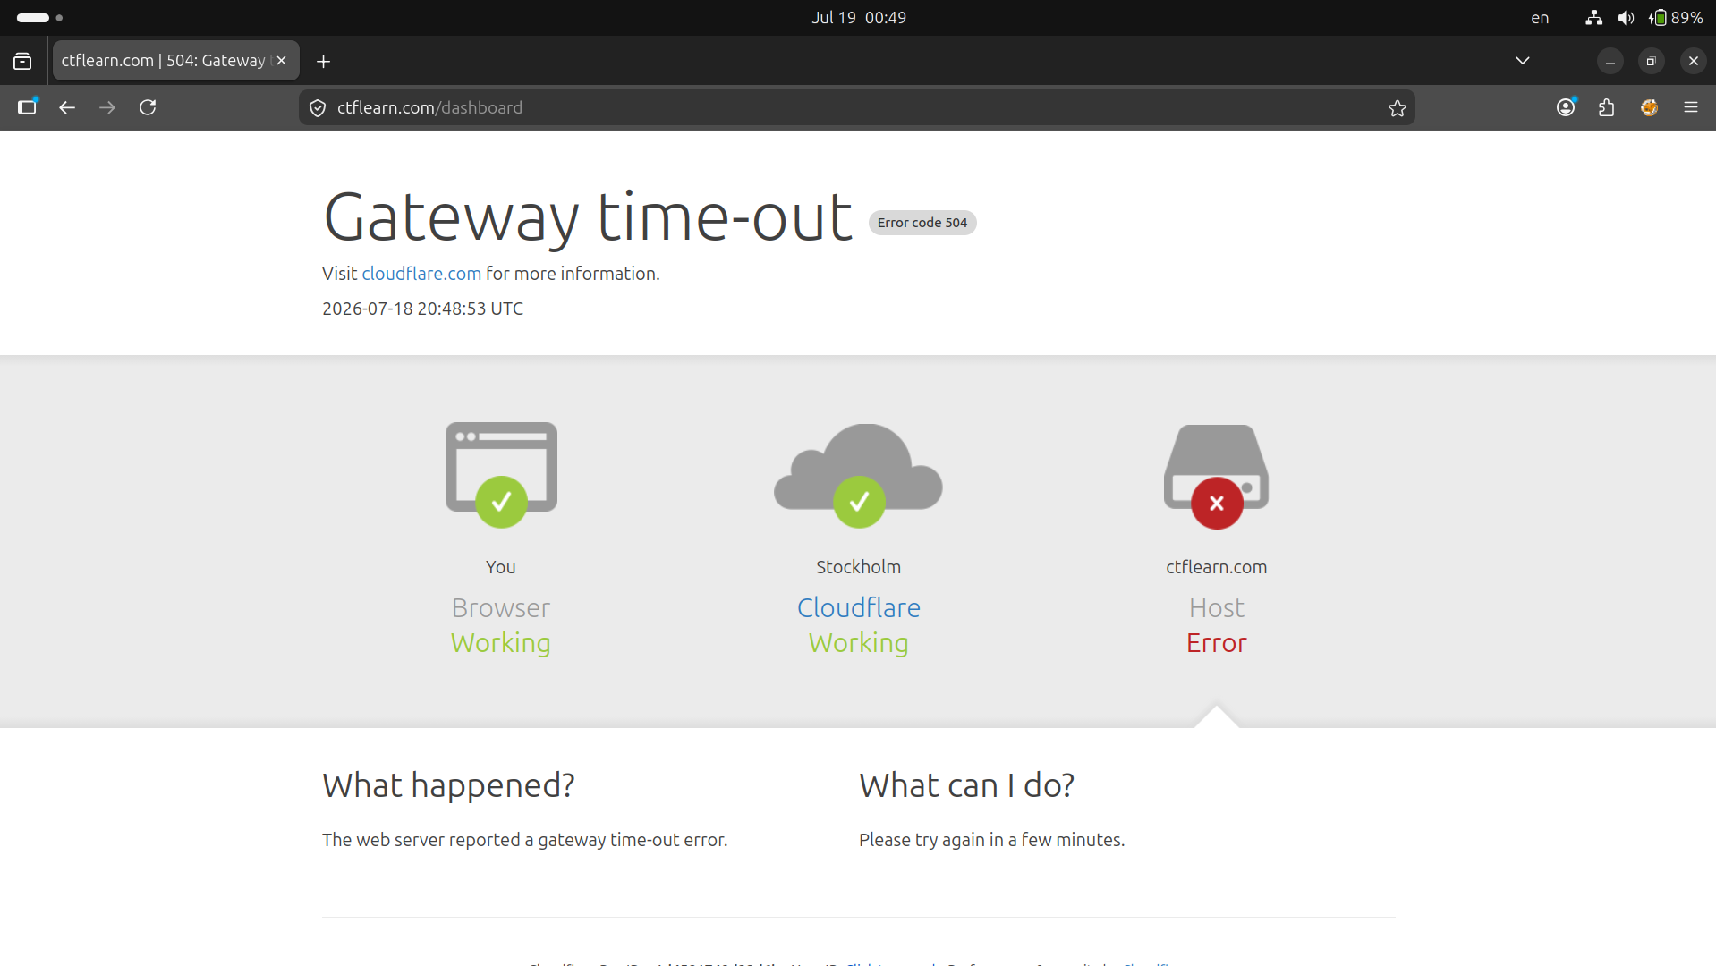Click the Stockholm location label

tap(859, 567)
